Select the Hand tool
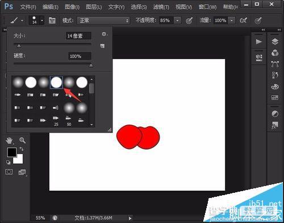The image size is (284, 223). 9,141
